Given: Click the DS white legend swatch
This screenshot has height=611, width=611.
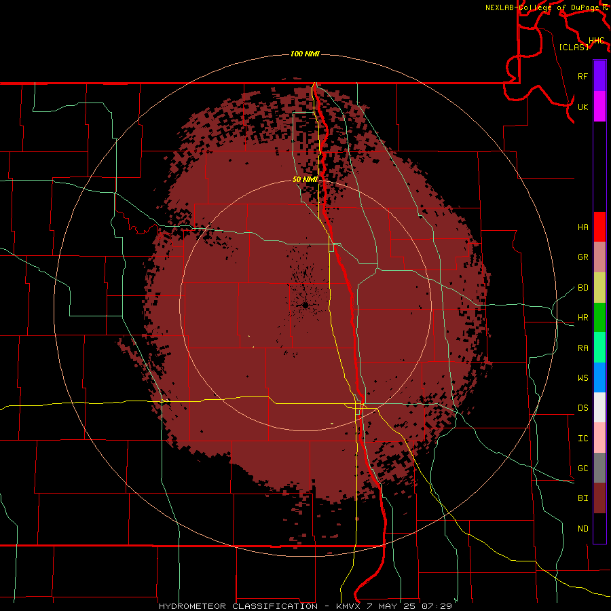Looking at the screenshot, I should click(x=599, y=407).
